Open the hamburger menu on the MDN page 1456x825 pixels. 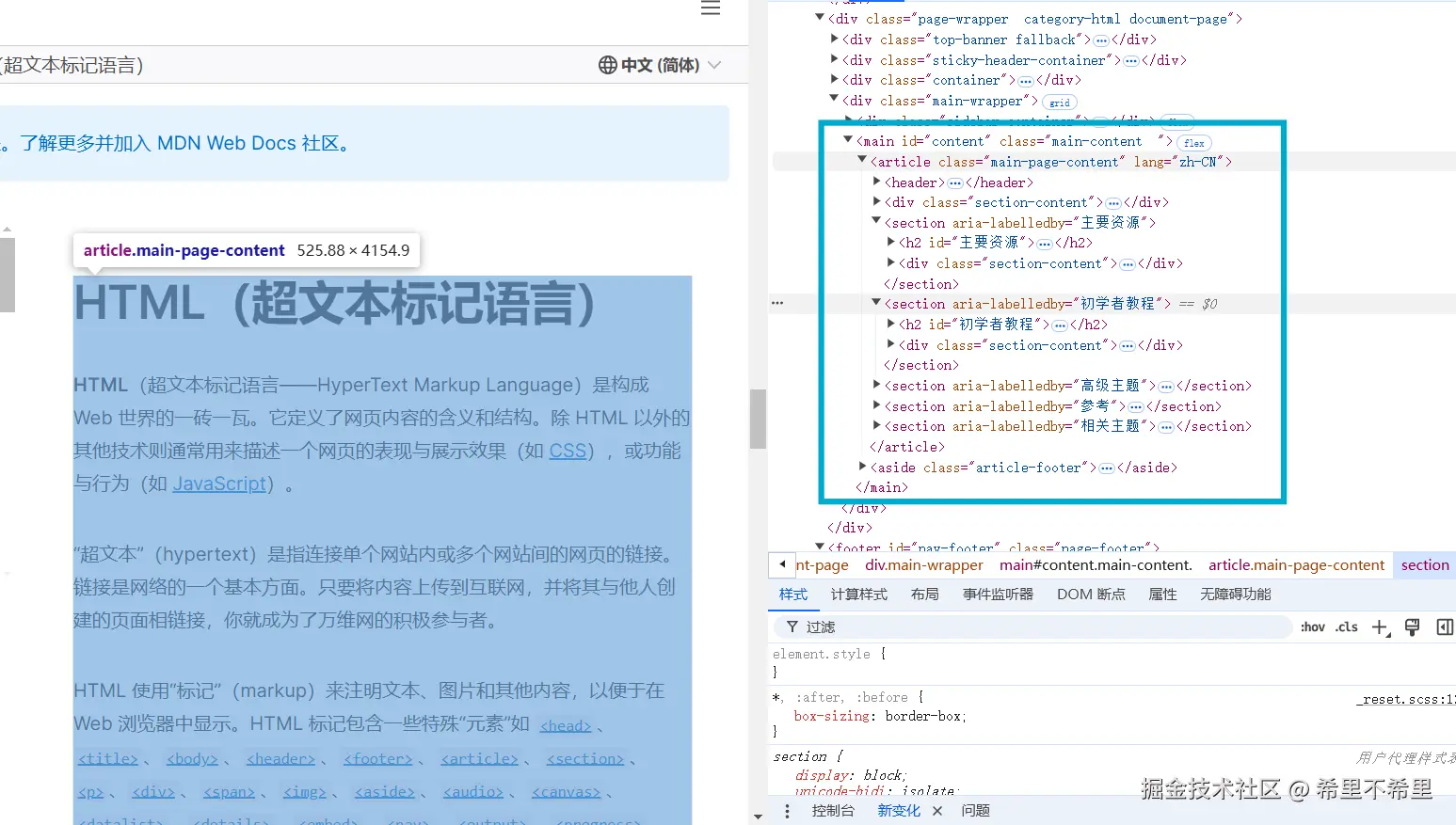[x=711, y=8]
